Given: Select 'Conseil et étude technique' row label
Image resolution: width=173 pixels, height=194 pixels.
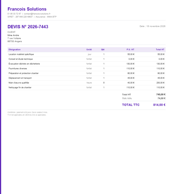Looking at the screenshot, I should click(x=20, y=59).
